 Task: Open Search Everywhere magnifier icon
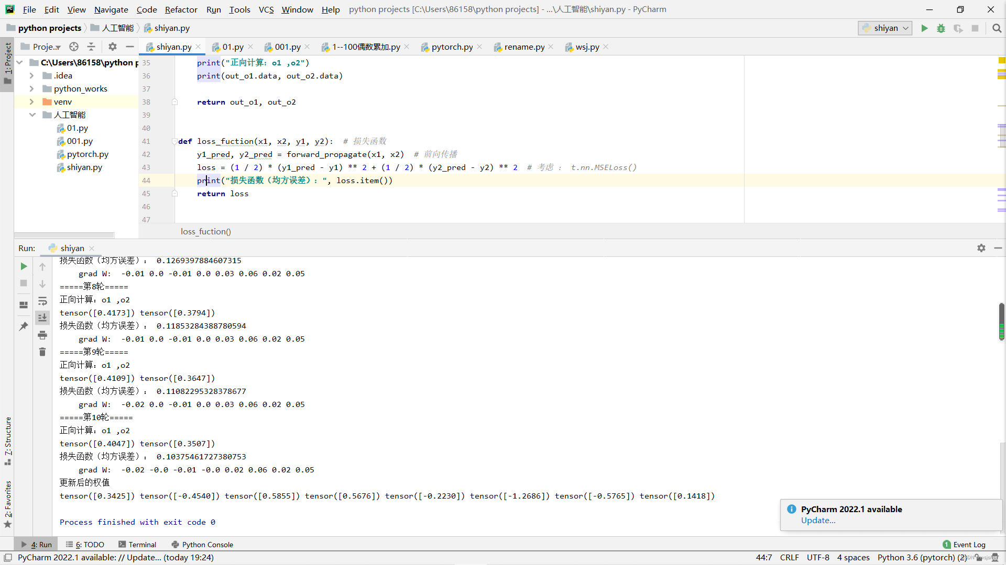(997, 28)
